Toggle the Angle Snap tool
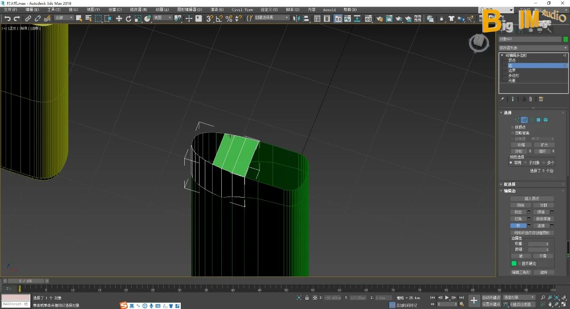570x309 pixels. coord(219,18)
